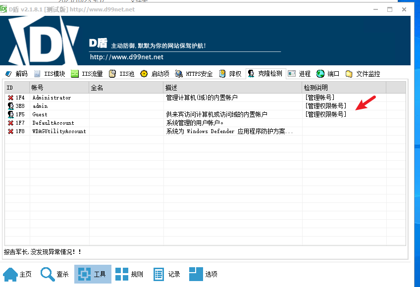The image size is (420, 287).
Task: Click Guest description 供来宾访问计算机 text
Action: (x=217, y=114)
